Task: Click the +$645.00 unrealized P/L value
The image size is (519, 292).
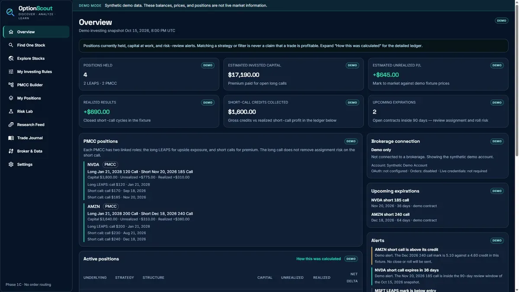Action: point(386,75)
